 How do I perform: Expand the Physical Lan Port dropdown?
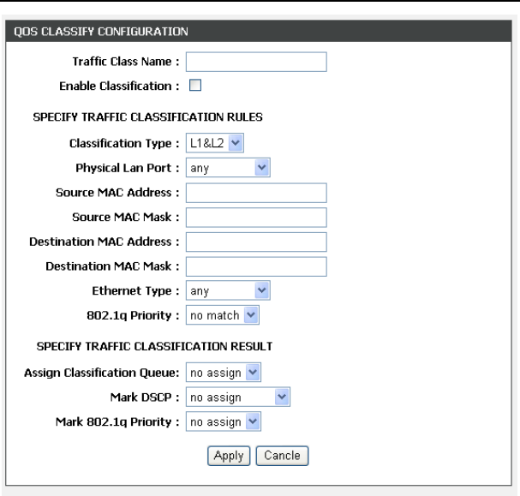click(x=228, y=169)
